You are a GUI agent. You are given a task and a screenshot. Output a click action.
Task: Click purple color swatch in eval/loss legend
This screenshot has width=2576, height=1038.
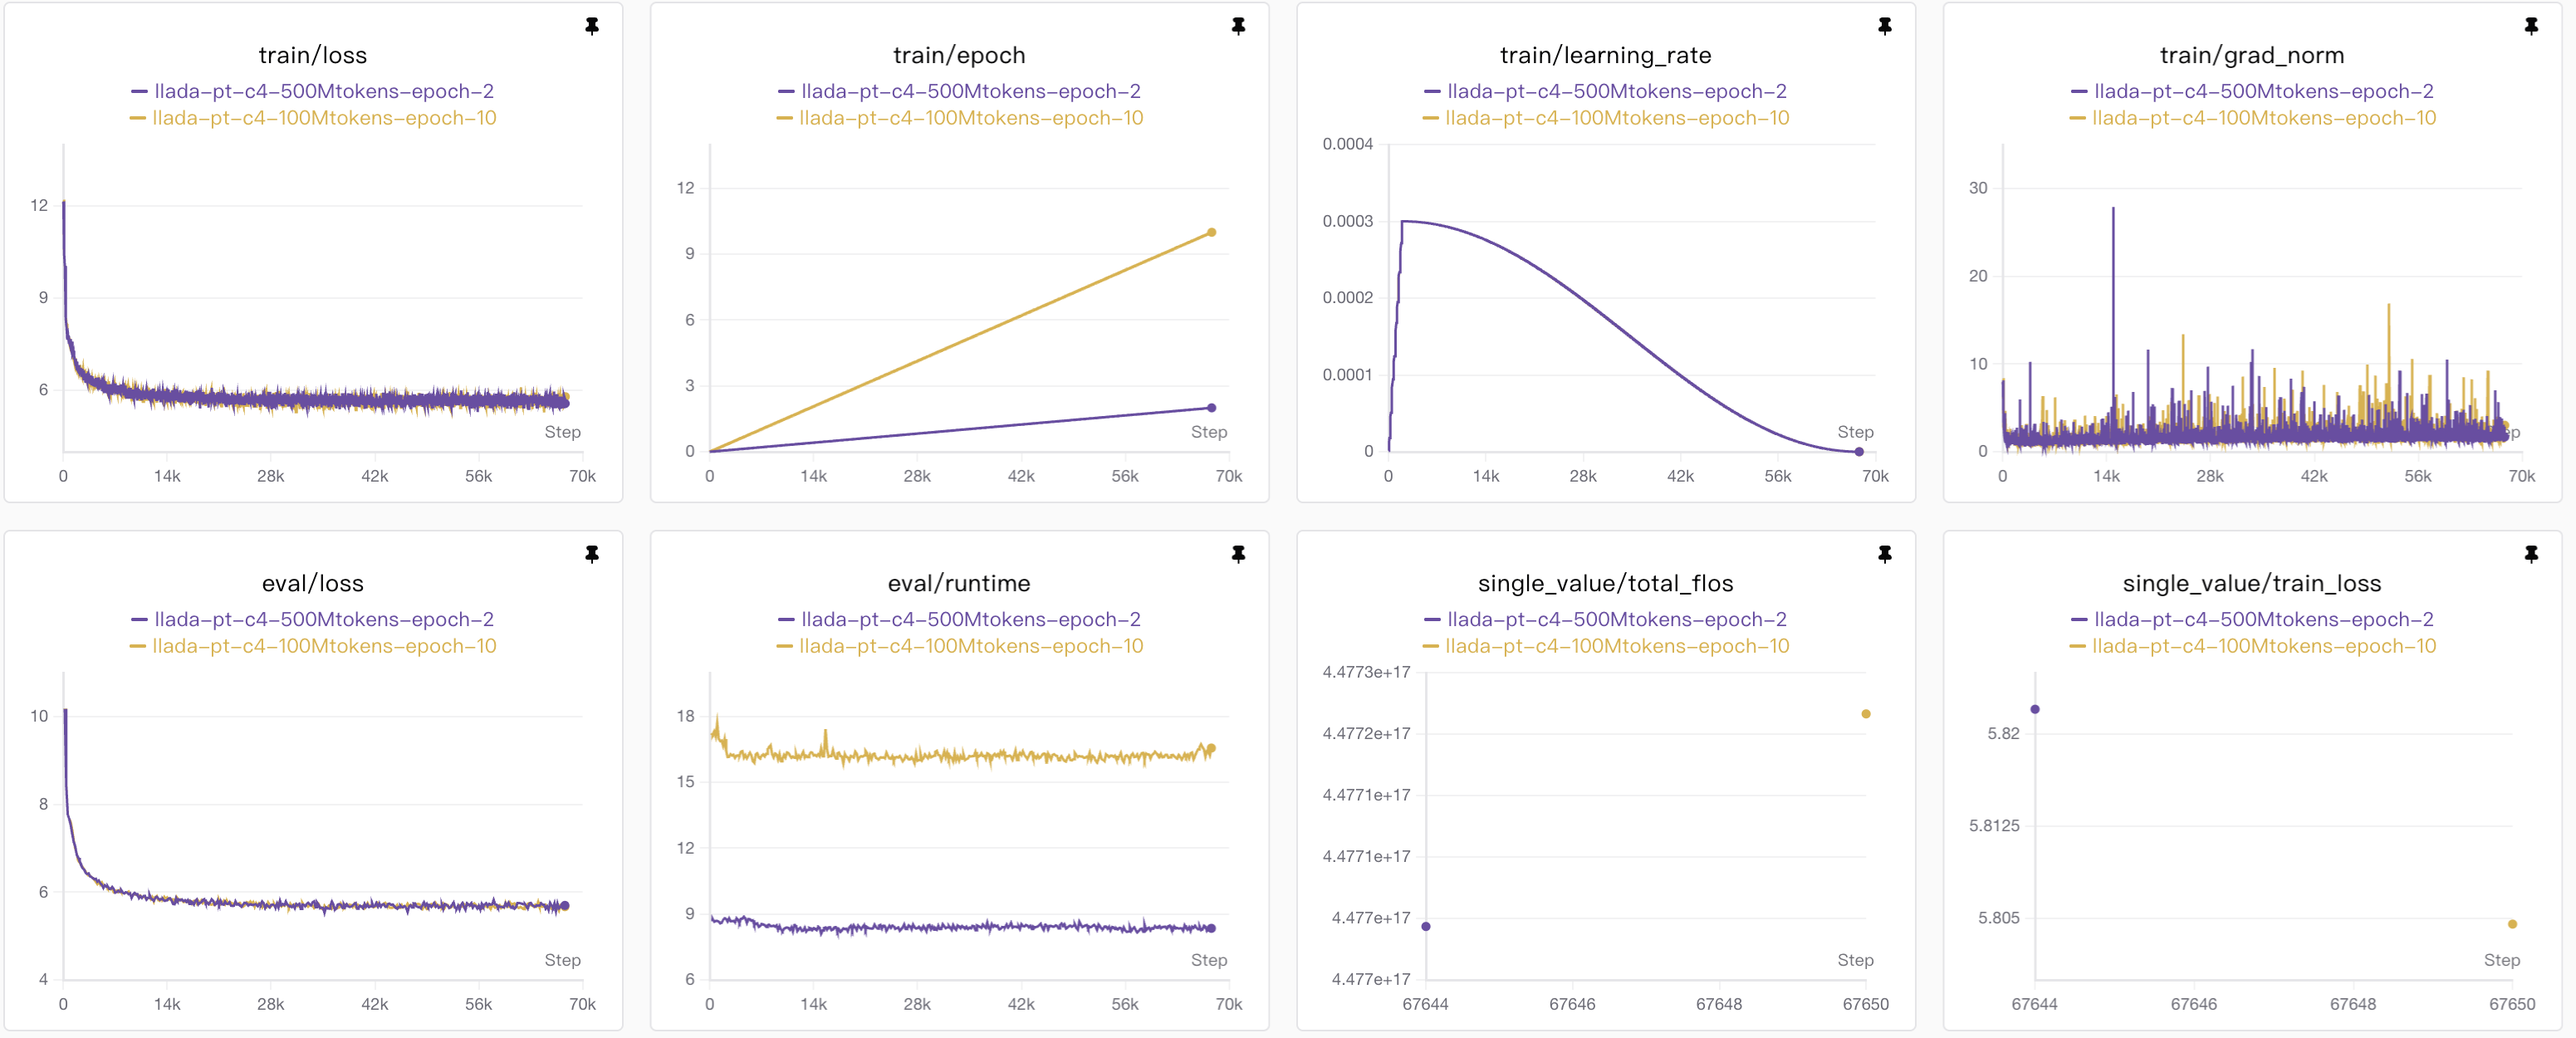tap(139, 620)
